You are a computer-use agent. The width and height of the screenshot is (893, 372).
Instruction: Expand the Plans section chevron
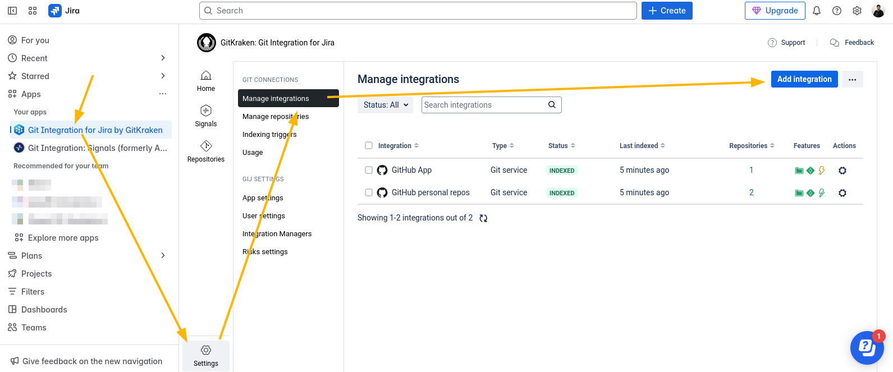pyautogui.click(x=163, y=255)
